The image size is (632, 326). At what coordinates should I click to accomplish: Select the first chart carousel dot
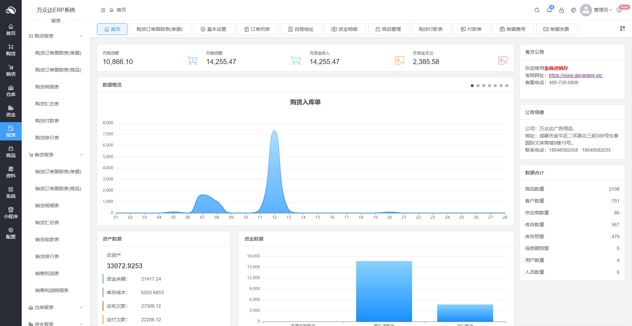[x=472, y=86]
